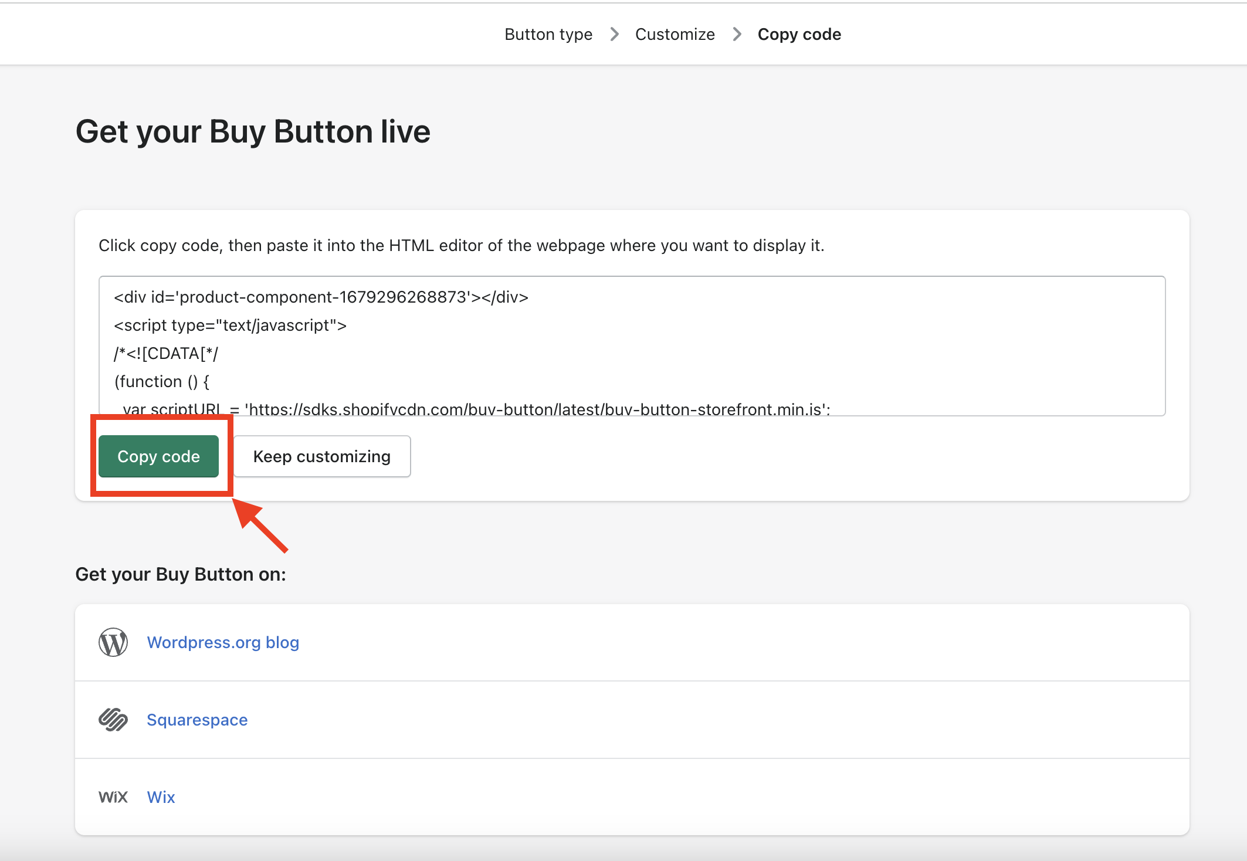Click the 'Get your Buy Button live' heading

pyautogui.click(x=253, y=131)
